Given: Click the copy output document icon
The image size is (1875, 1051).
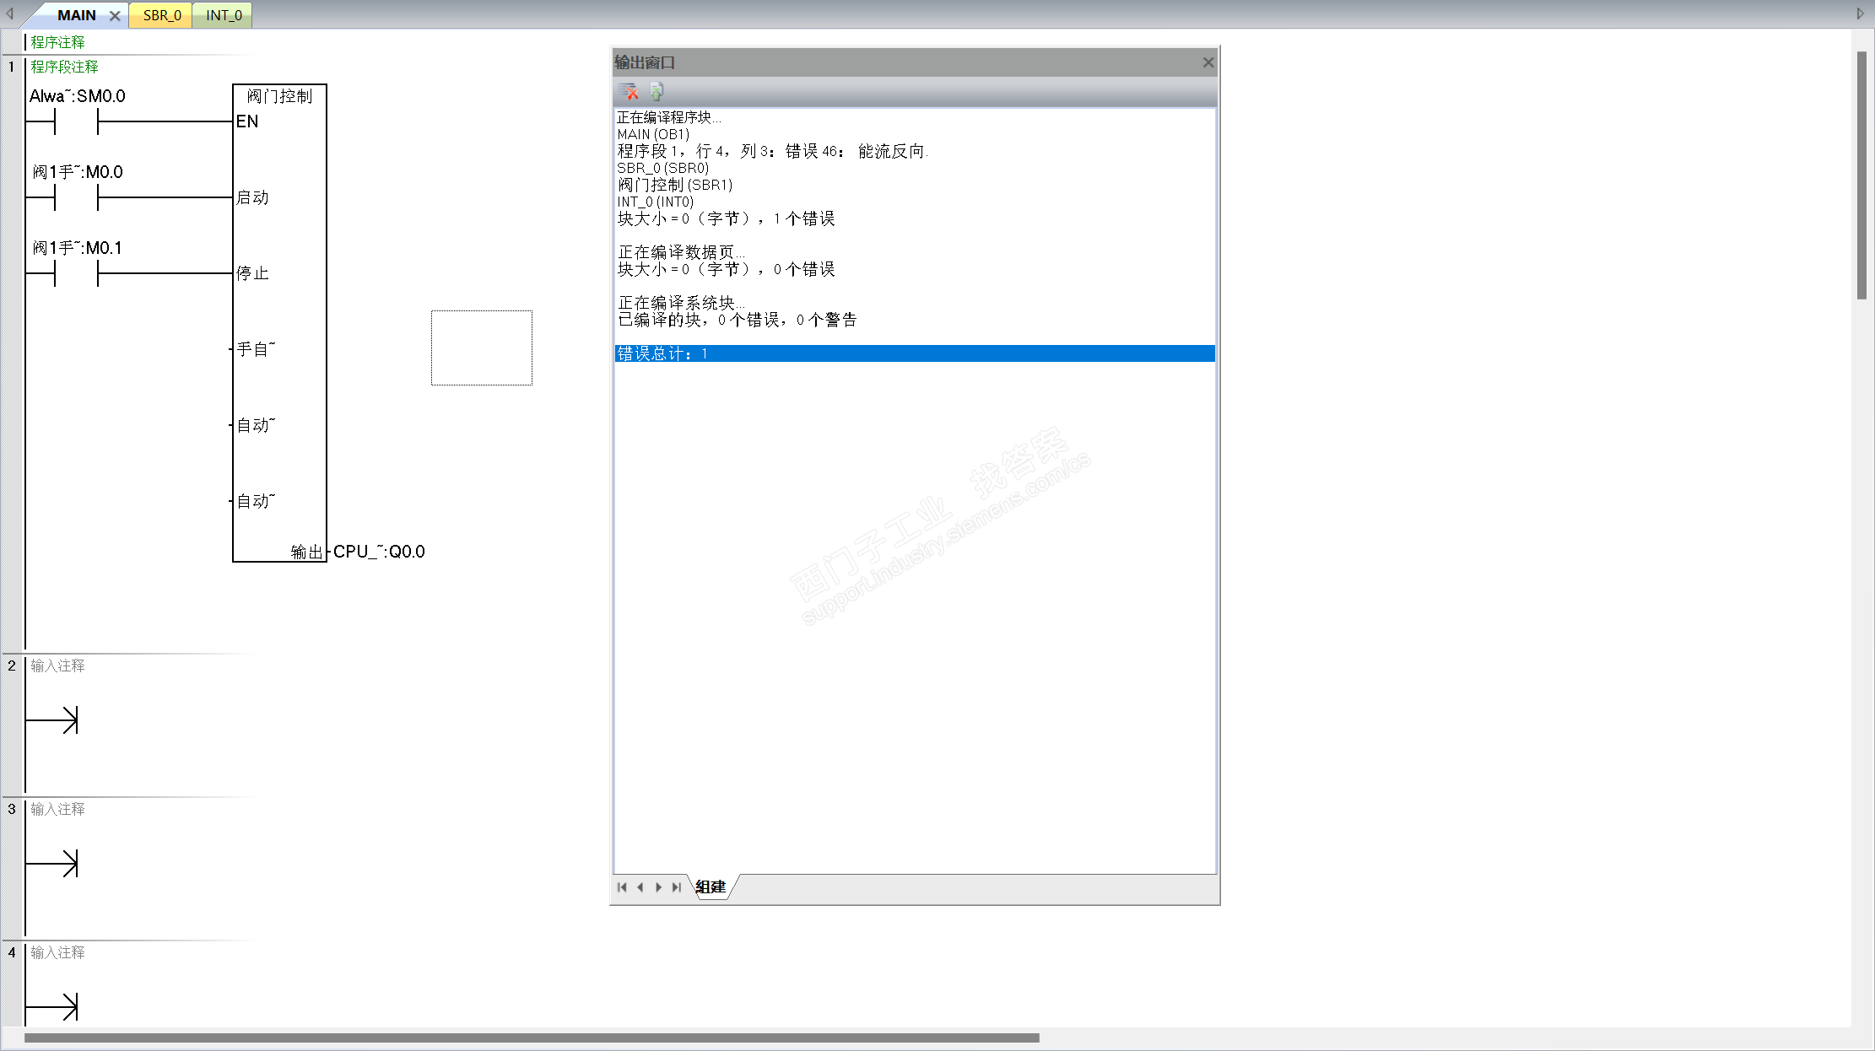Looking at the screenshot, I should pos(657,91).
